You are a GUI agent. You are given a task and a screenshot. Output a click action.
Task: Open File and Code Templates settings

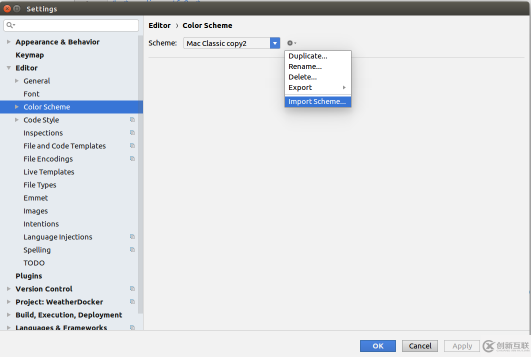click(64, 146)
